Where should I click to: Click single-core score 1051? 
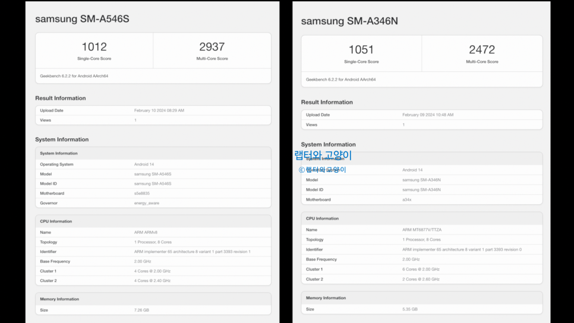click(x=361, y=49)
